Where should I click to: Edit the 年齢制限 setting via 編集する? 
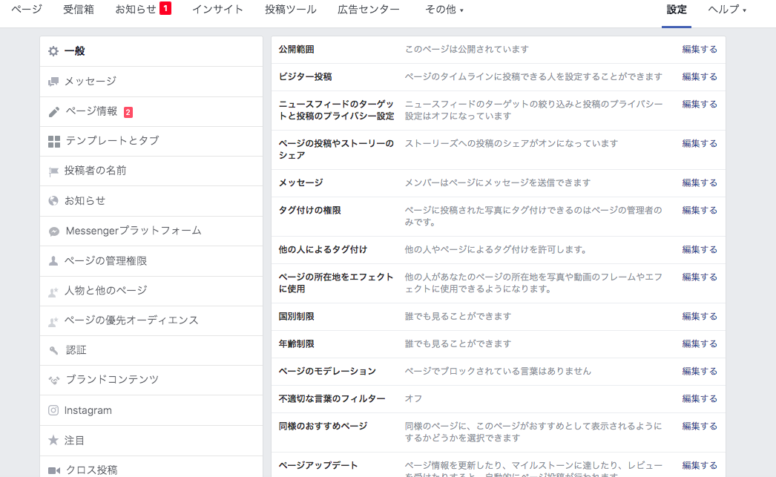[x=698, y=343]
